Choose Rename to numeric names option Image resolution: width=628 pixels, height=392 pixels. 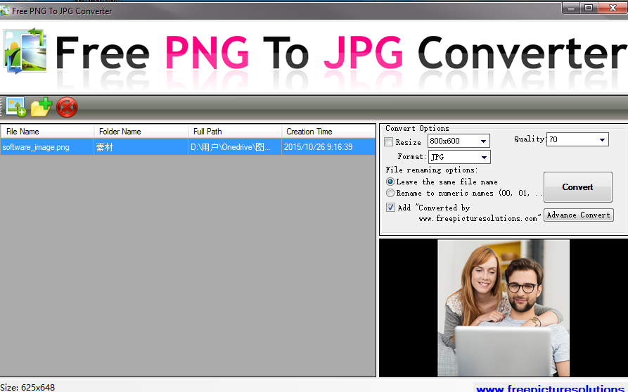[x=390, y=193]
